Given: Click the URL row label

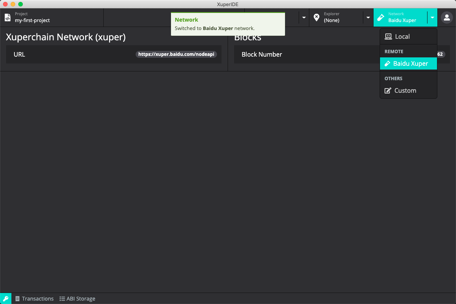Looking at the screenshot, I should [x=19, y=54].
